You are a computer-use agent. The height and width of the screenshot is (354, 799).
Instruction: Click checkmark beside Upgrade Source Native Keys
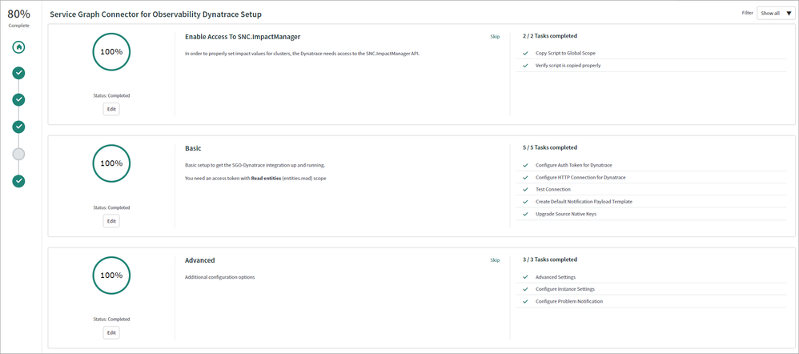point(525,214)
